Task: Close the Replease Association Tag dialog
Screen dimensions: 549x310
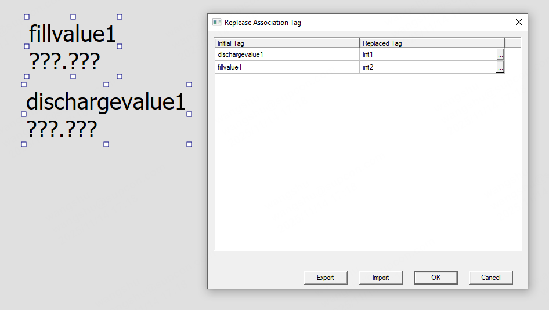Action: point(518,23)
